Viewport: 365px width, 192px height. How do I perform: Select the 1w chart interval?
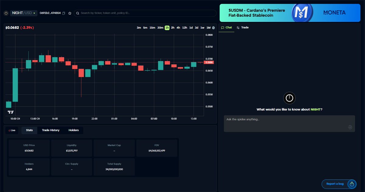pos(202,28)
